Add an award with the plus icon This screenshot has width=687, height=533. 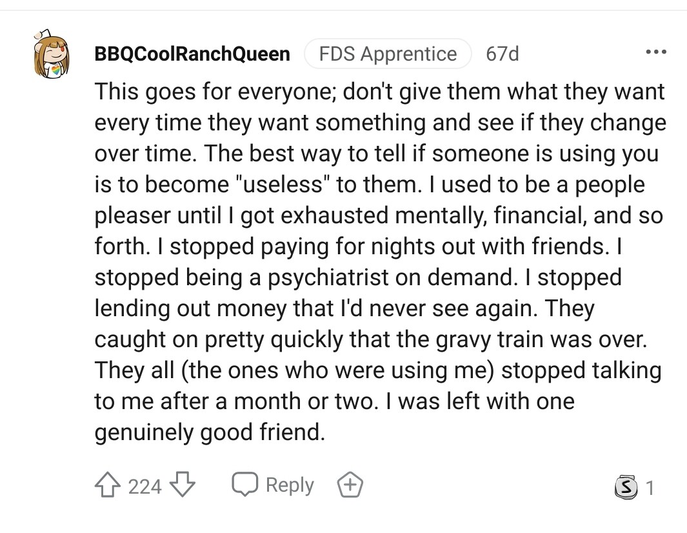click(350, 485)
